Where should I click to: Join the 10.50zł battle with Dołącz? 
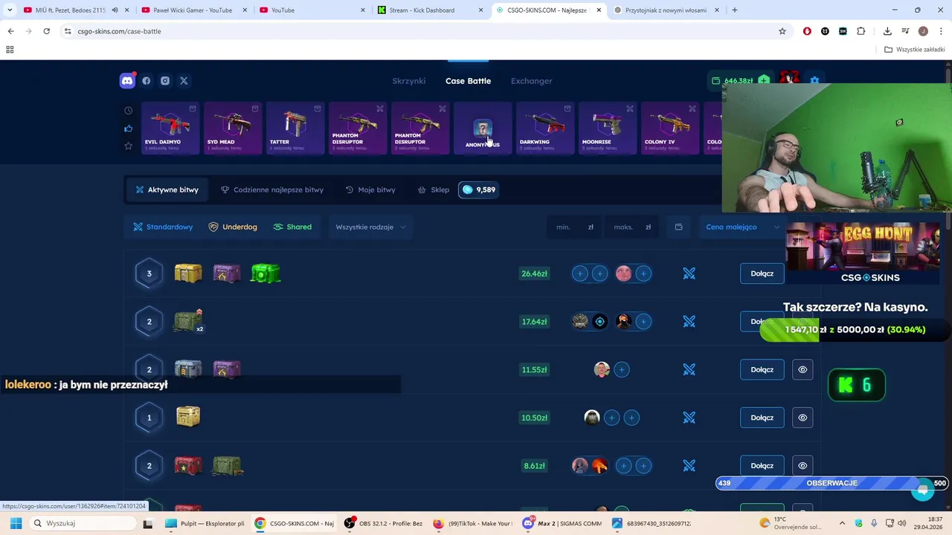762,418
